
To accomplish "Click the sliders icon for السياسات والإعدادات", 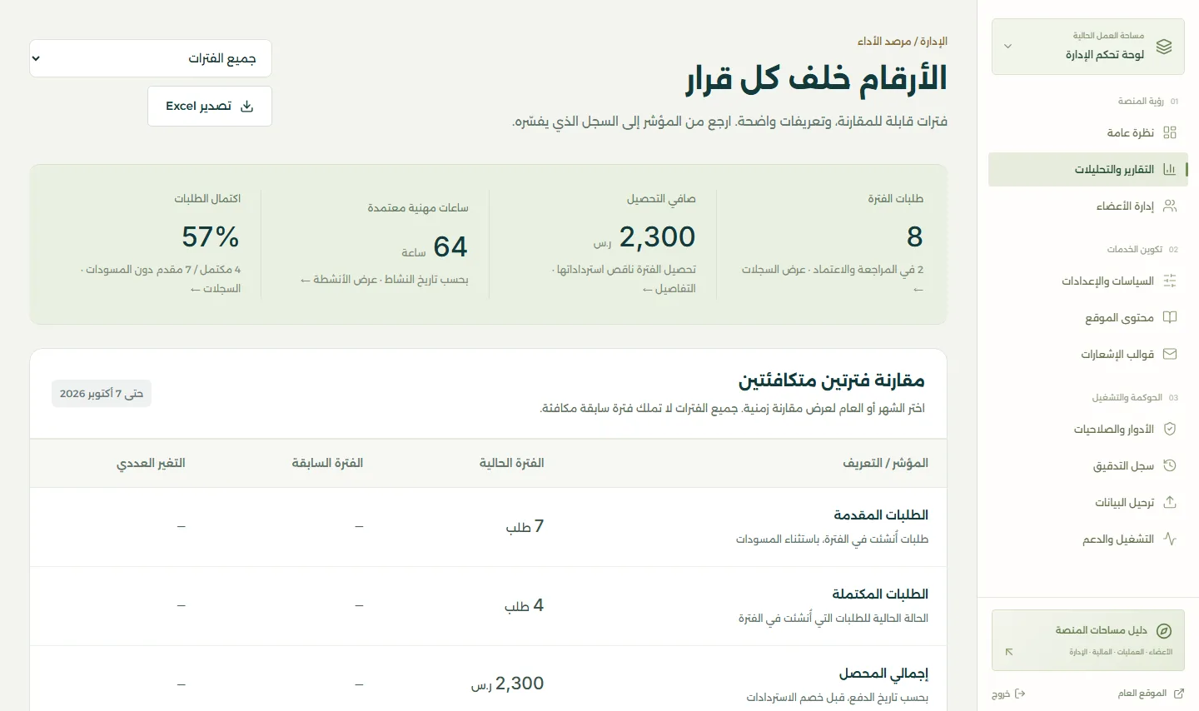I will pos(1170,281).
